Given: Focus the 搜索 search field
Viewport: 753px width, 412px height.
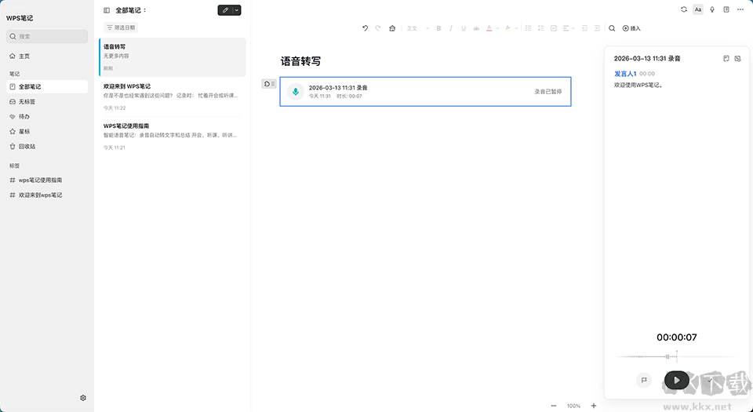Looking at the screenshot, I should (47, 37).
